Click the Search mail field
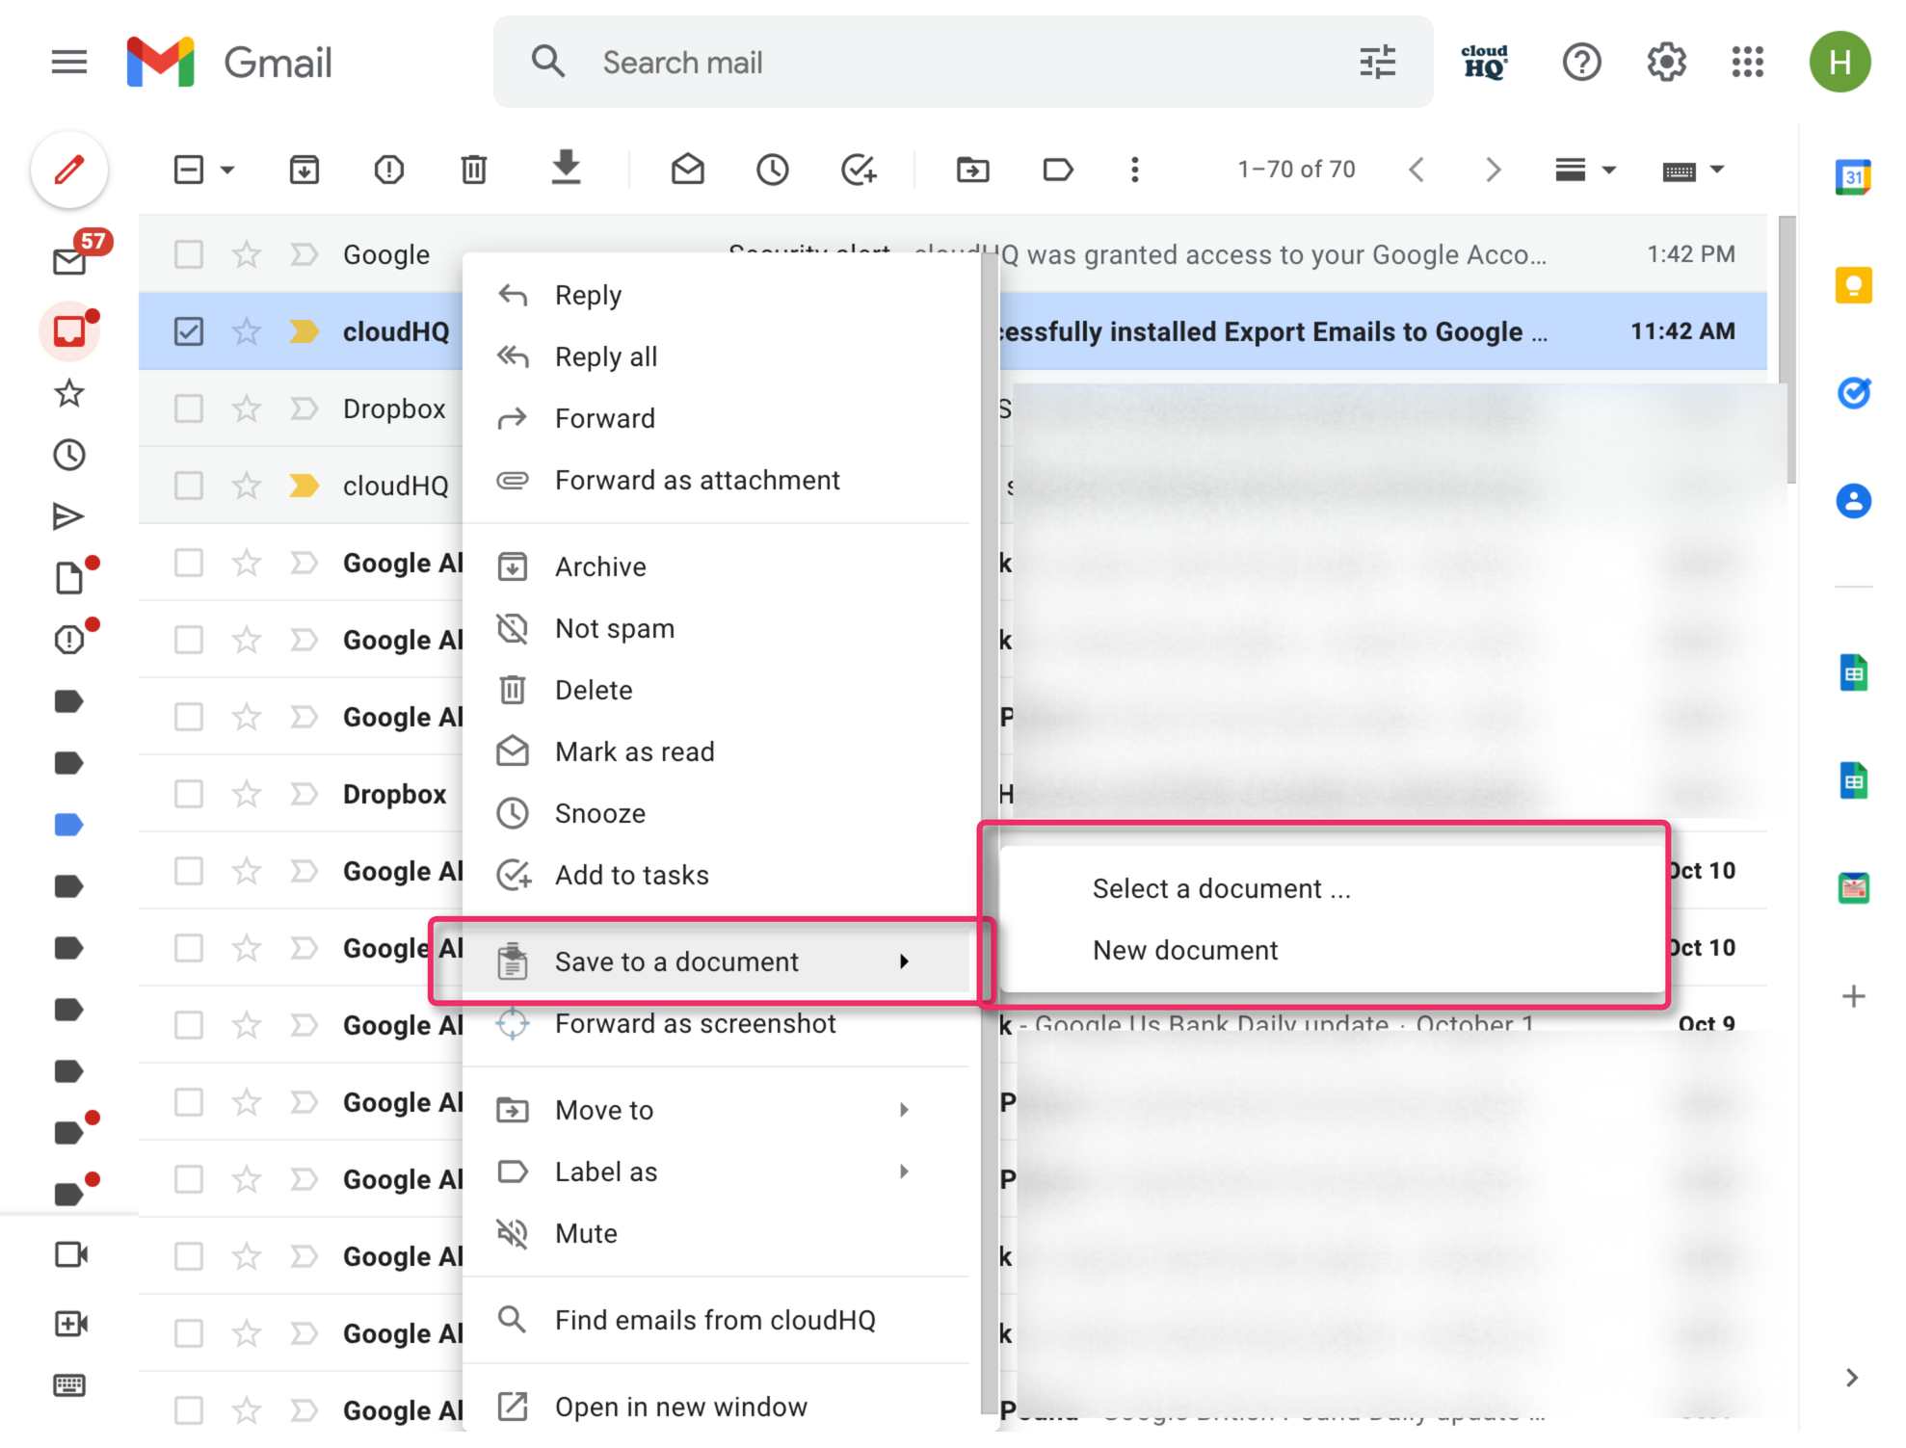Screen dimensions: 1906x1448 point(964,63)
